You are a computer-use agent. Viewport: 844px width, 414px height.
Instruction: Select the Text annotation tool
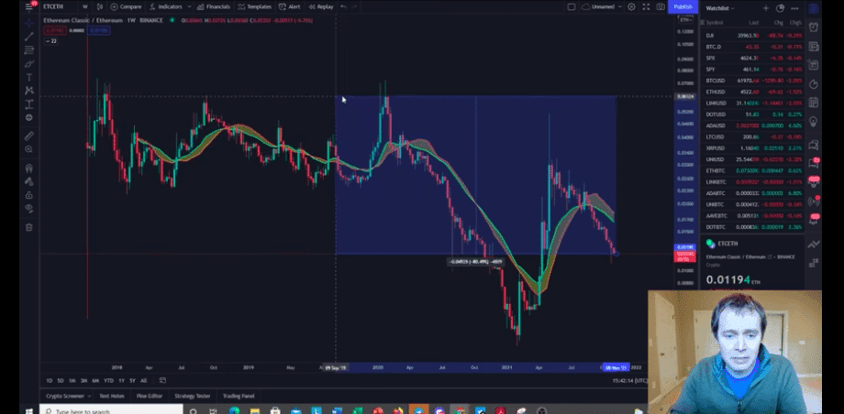[x=29, y=77]
